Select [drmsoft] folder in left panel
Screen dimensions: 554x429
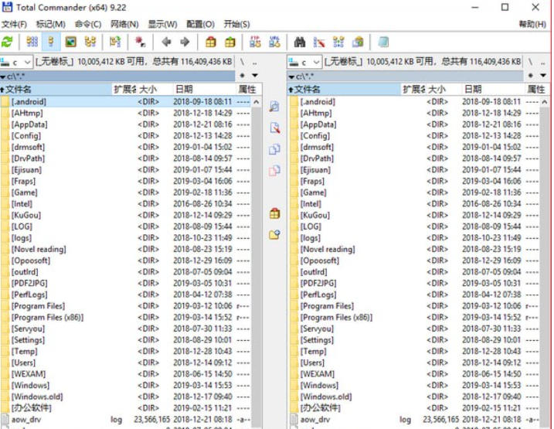point(125,147)
